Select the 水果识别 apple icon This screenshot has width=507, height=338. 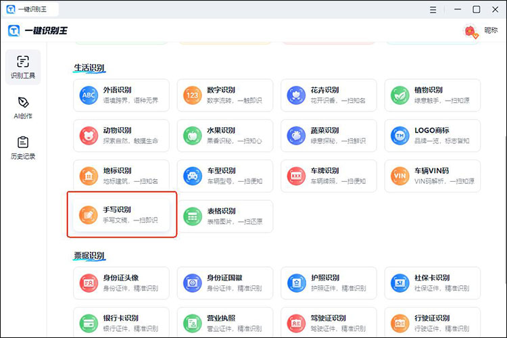pos(193,135)
